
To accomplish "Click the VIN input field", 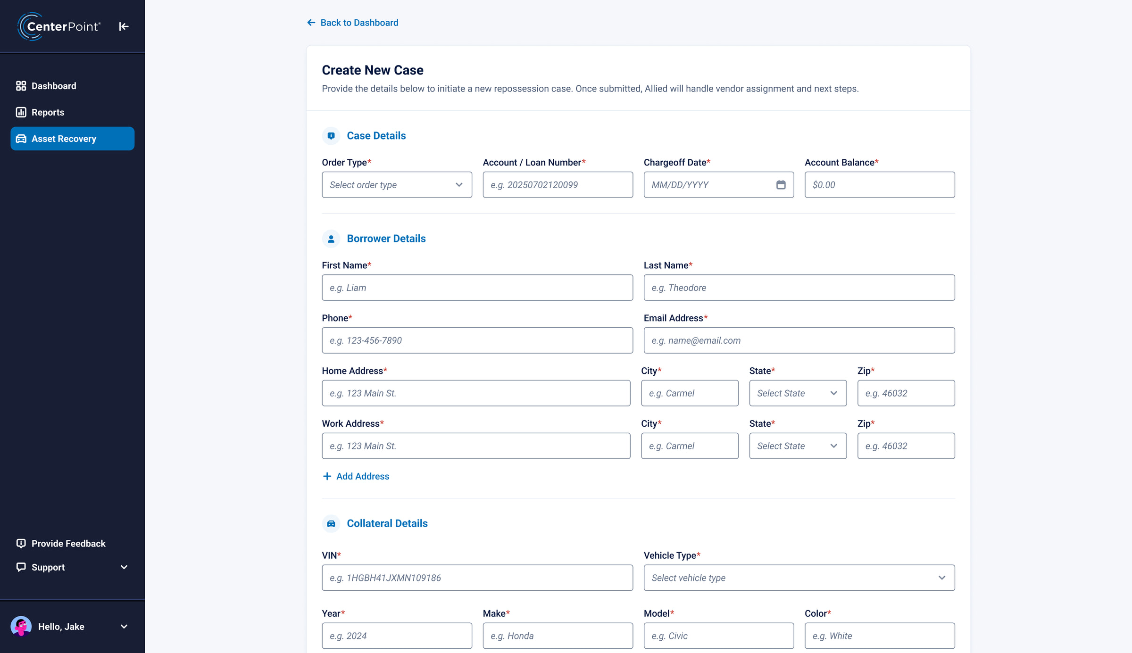I will (477, 578).
